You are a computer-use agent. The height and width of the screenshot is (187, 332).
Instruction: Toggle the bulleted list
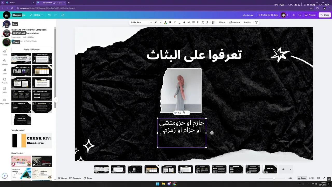click(x=198, y=22)
